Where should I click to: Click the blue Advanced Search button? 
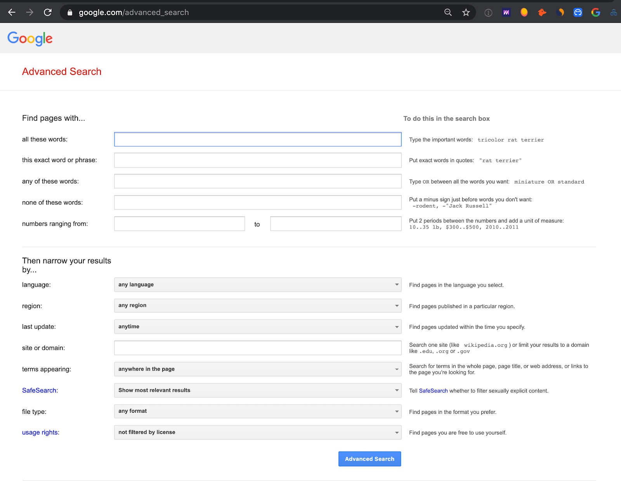coord(369,459)
